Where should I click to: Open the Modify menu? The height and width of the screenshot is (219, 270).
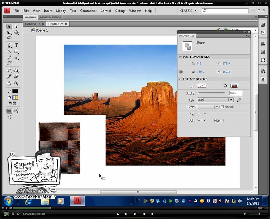coord(61,11)
